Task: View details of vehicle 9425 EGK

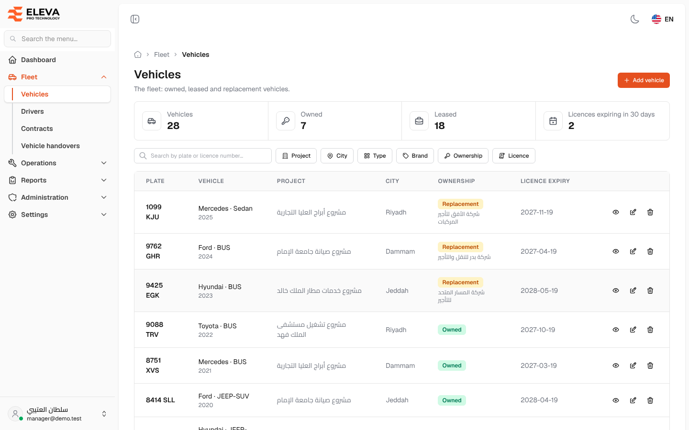Action: point(616,290)
